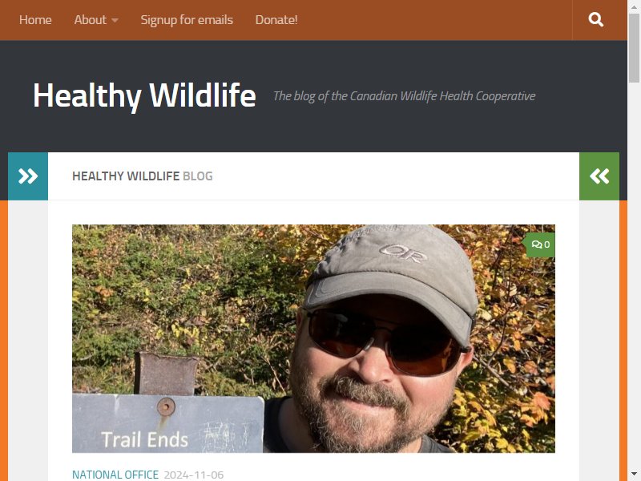Click the Healthy Wildlife Blog heading
Image resolution: width=641 pixels, height=481 pixels.
[143, 176]
